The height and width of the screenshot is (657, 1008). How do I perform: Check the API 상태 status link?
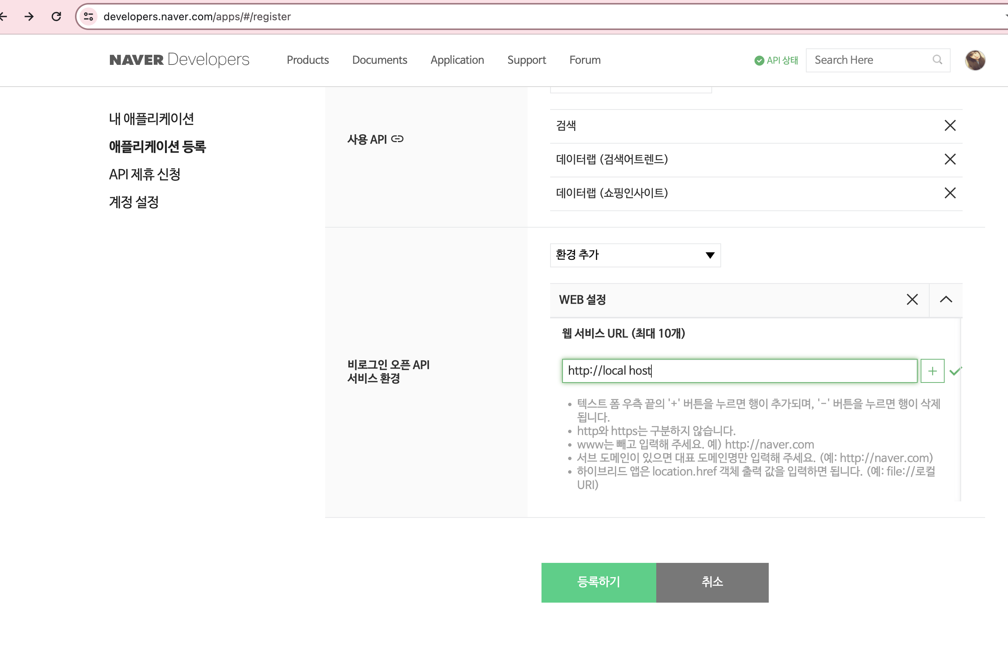776,60
